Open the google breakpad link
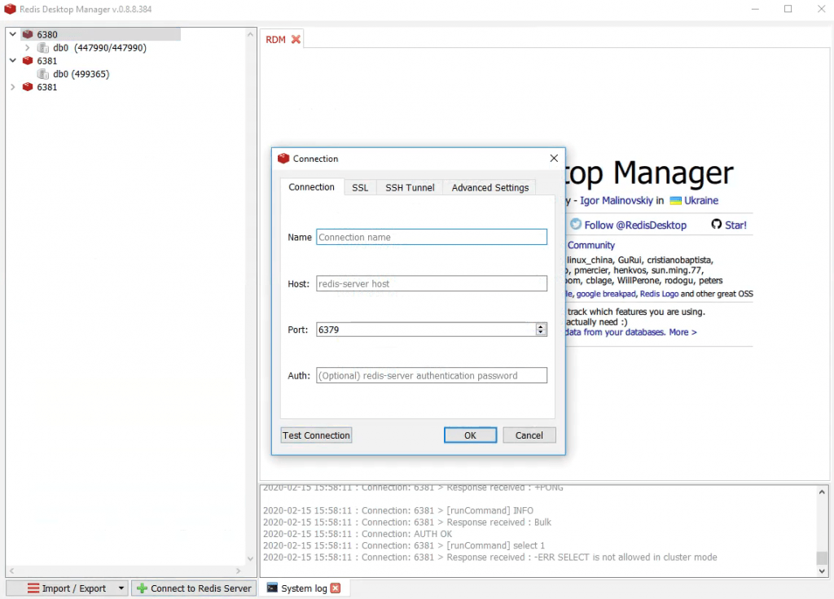The width and height of the screenshot is (834, 599). 606,294
